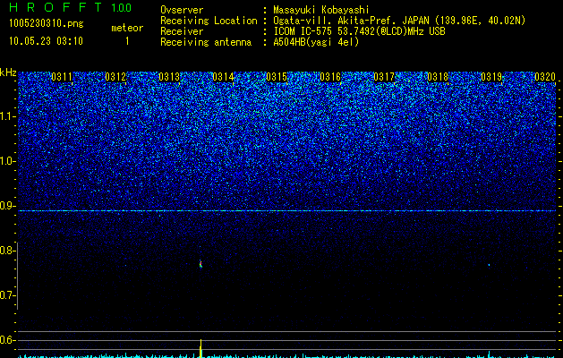The width and height of the screenshot is (563, 358).
Task: Click the 0.6 kHz axis label
Action: click(x=7, y=340)
